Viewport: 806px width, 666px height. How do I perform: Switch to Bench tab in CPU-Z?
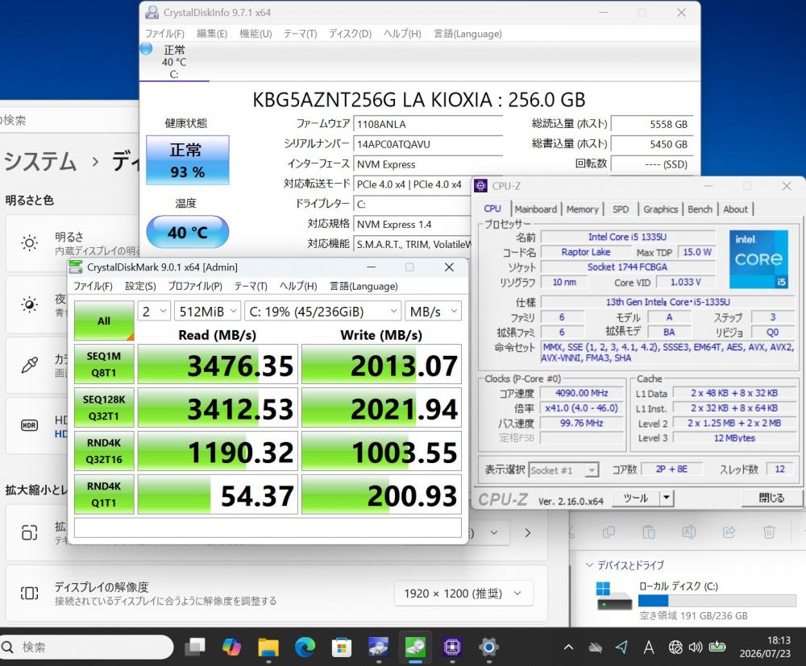[x=700, y=209]
